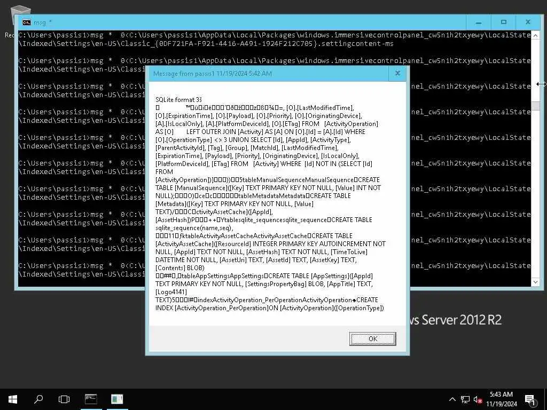Click OK in the message dialog
This screenshot has width=547, height=410.
click(x=372, y=338)
